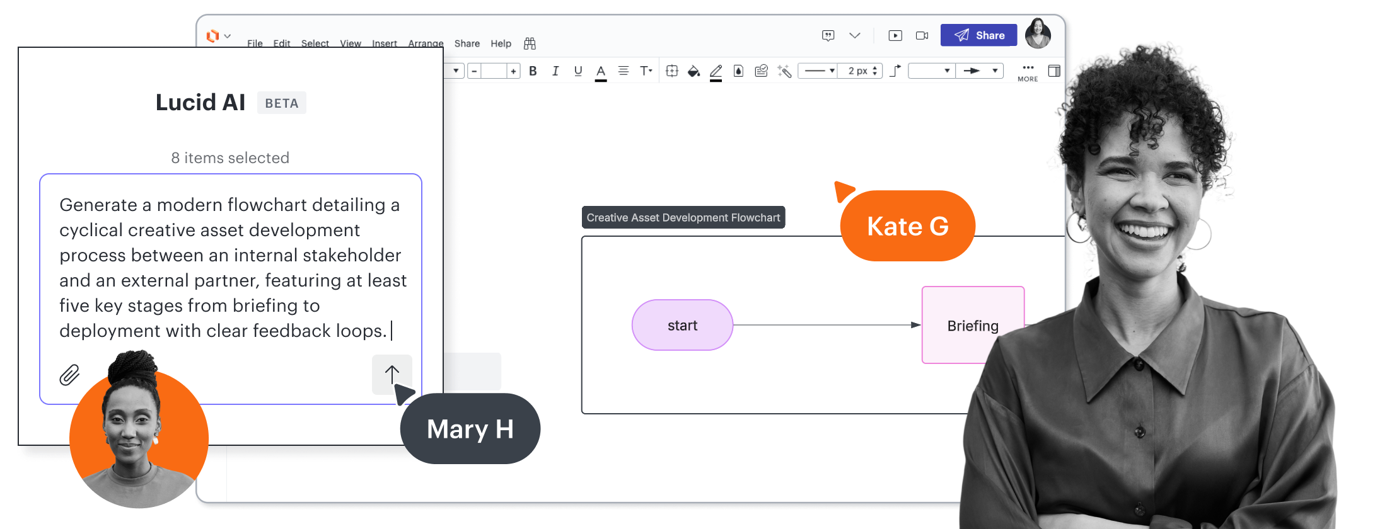Expand the line style dropdown
The image size is (1387, 529).
tap(820, 71)
